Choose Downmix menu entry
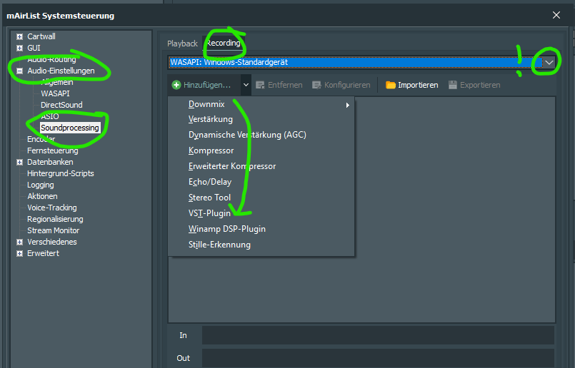 (x=206, y=104)
